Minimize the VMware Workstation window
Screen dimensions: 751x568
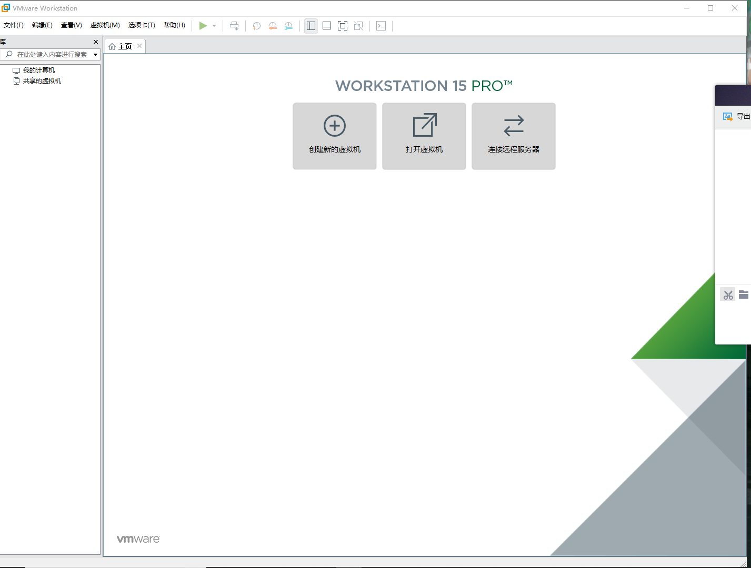click(687, 8)
